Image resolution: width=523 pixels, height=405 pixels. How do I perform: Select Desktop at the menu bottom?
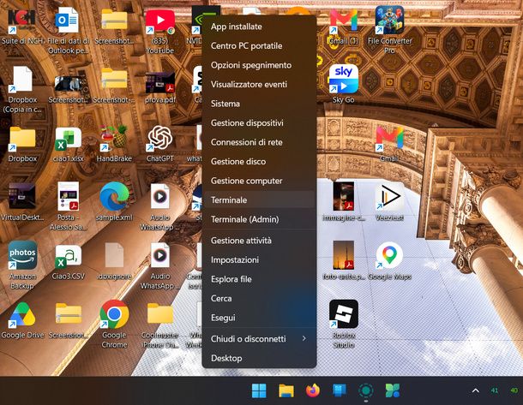point(259,358)
